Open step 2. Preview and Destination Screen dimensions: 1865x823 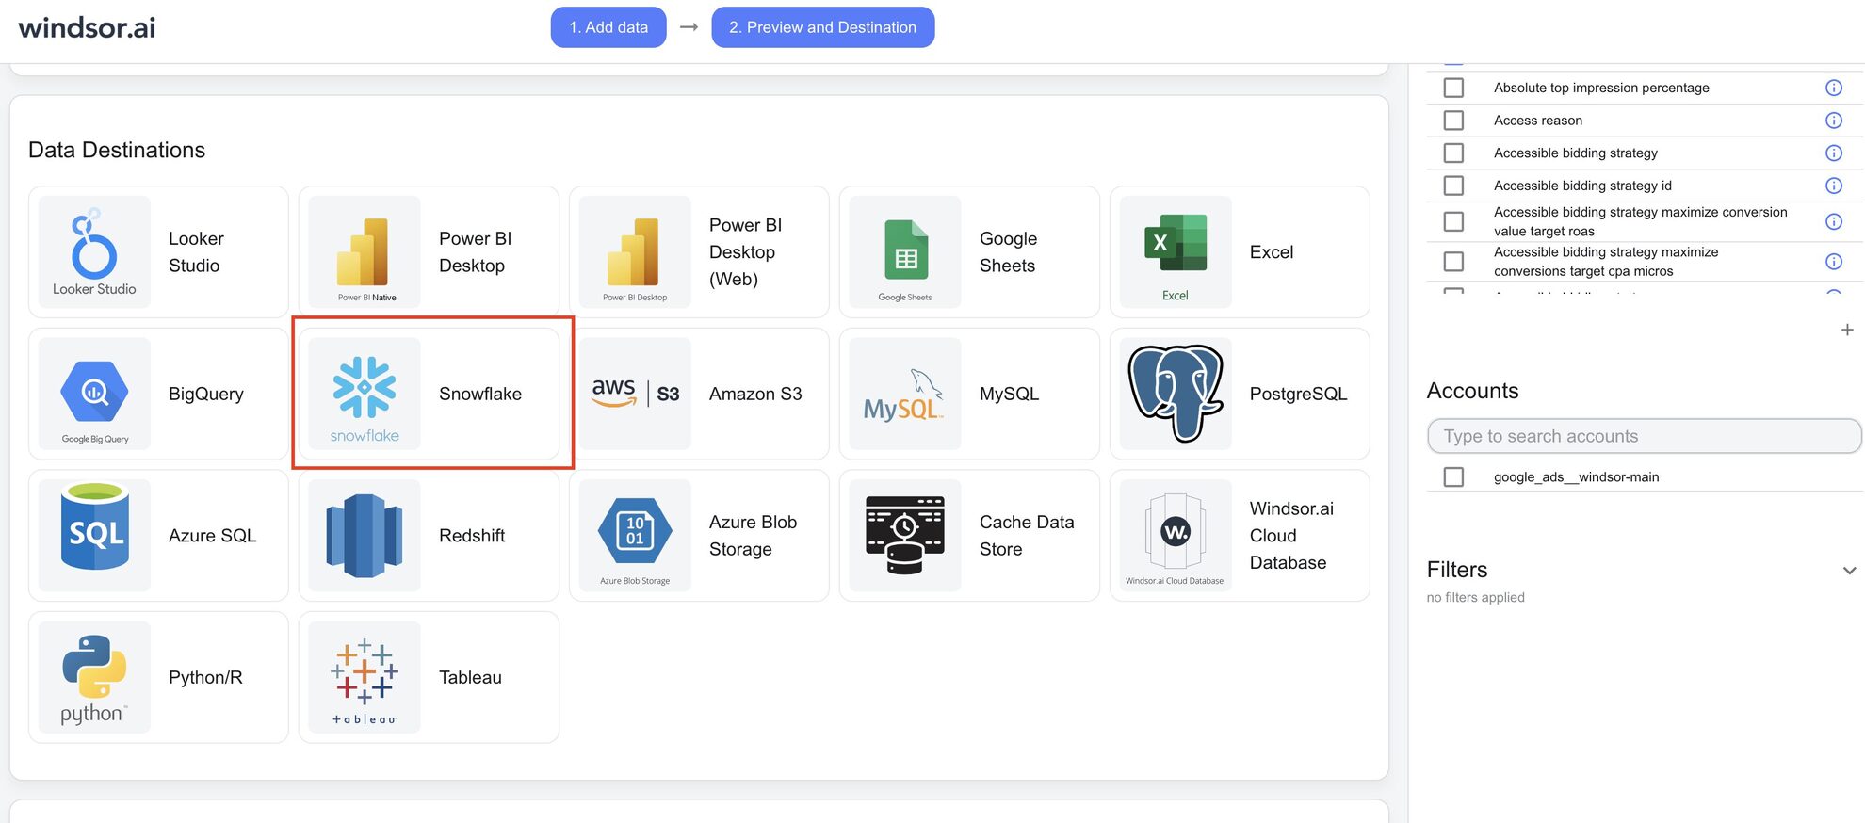pyautogui.click(x=822, y=27)
